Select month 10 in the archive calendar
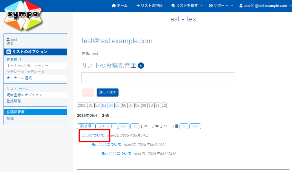The image size is (292, 172). pos(151,105)
